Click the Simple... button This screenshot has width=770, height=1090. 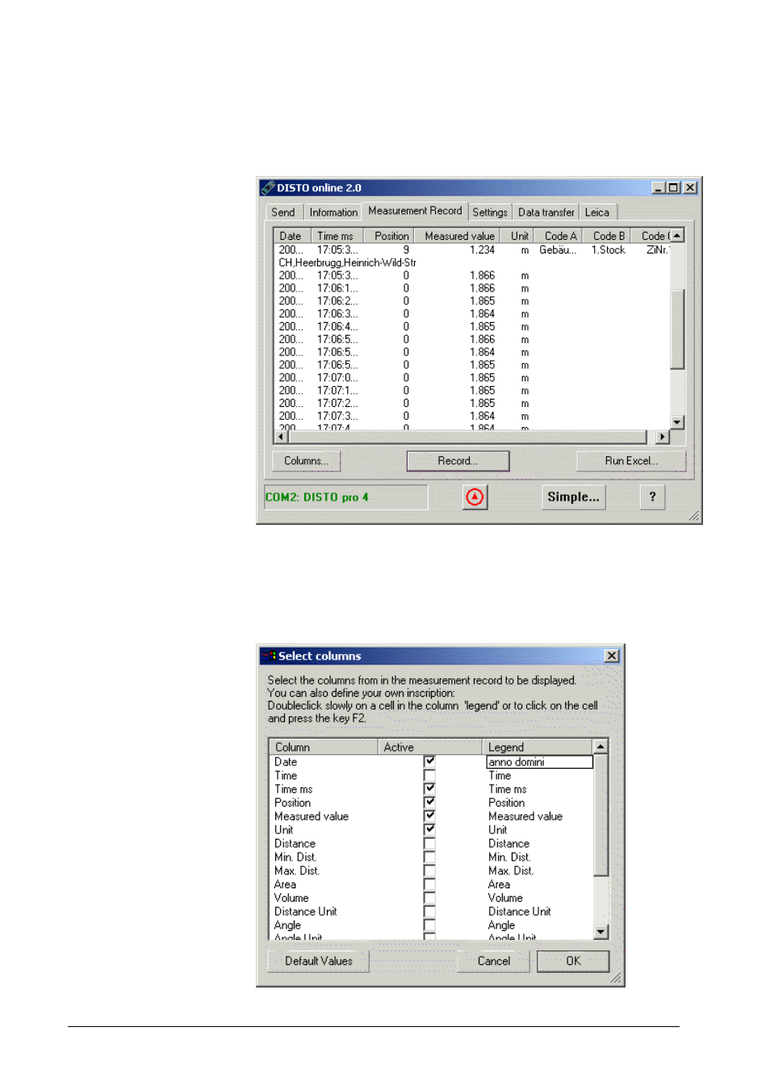(573, 497)
